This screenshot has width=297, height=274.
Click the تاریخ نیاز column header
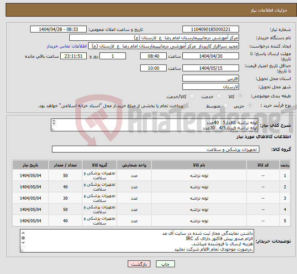click(30, 165)
